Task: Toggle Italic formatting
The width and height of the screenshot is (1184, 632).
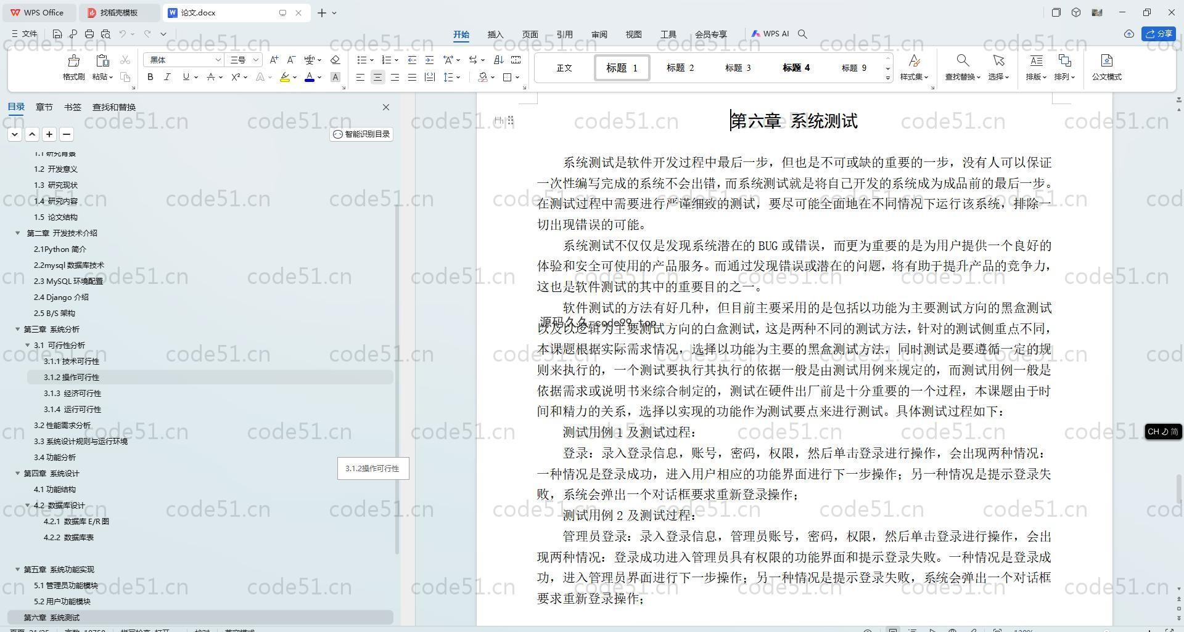Action: pyautogui.click(x=167, y=77)
